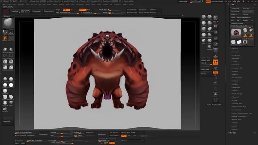Click the DynaMesh button
Image resolution: width=258 pixels, height=145 pixels.
[102, 134]
